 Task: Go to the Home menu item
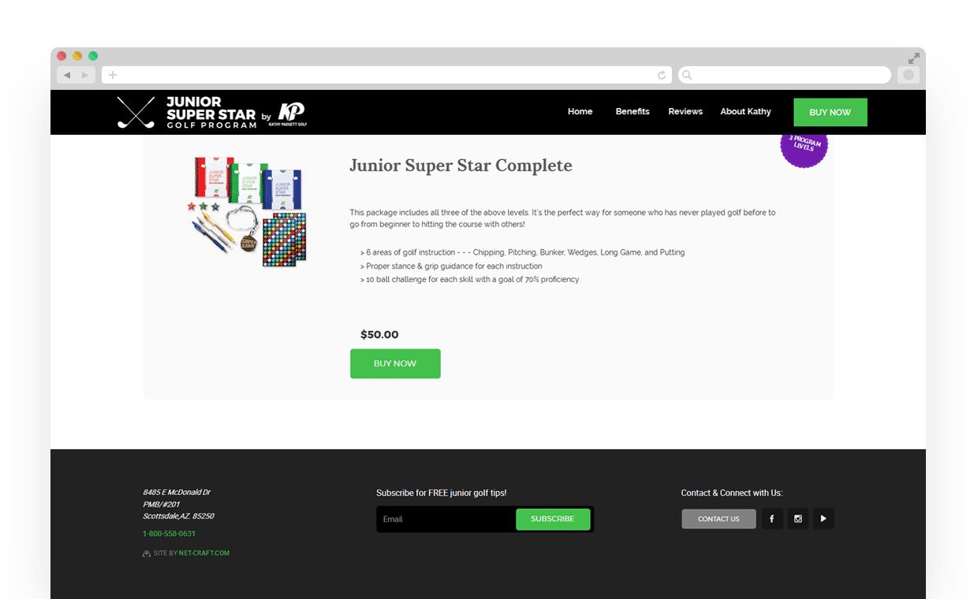(580, 112)
